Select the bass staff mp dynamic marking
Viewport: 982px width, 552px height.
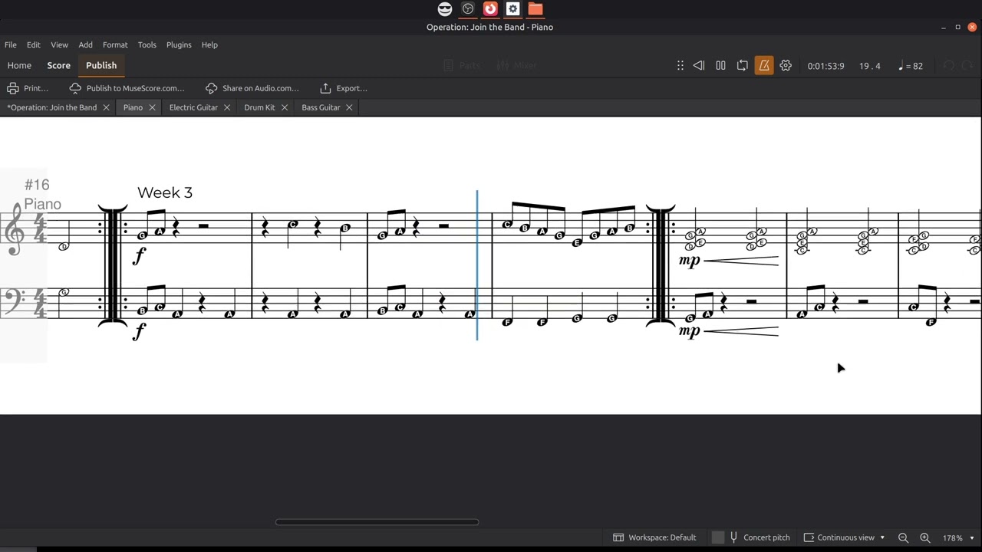(689, 331)
